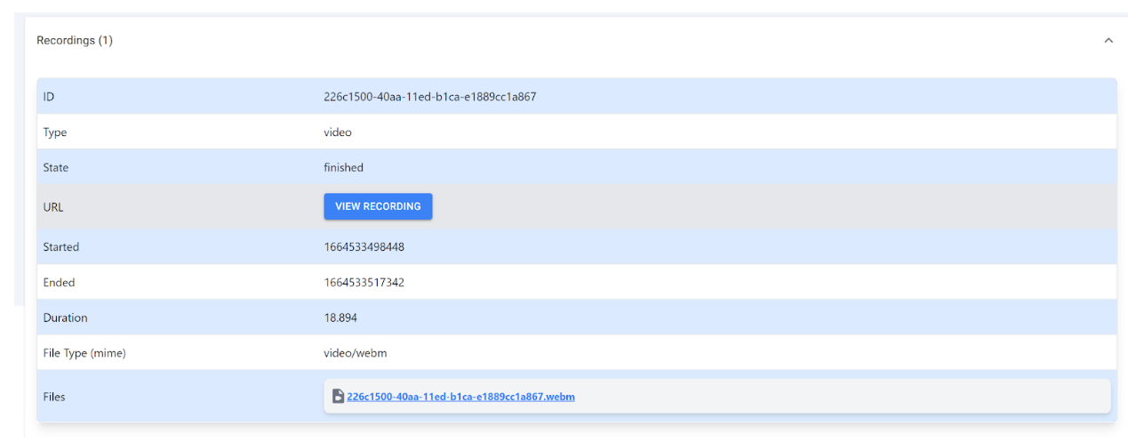Click the File Type (mime) row label
The height and width of the screenshot is (442, 1128).
[x=84, y=353]
